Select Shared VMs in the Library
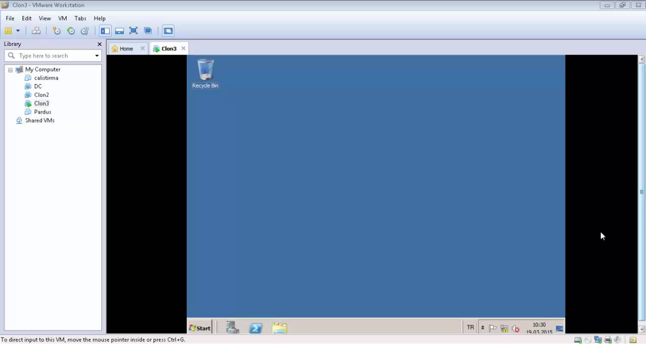This screenshot has height=344, width=646. coord(39,121)
